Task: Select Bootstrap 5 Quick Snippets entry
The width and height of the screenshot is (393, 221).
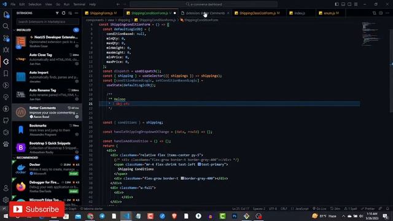Action: (47, 147)
